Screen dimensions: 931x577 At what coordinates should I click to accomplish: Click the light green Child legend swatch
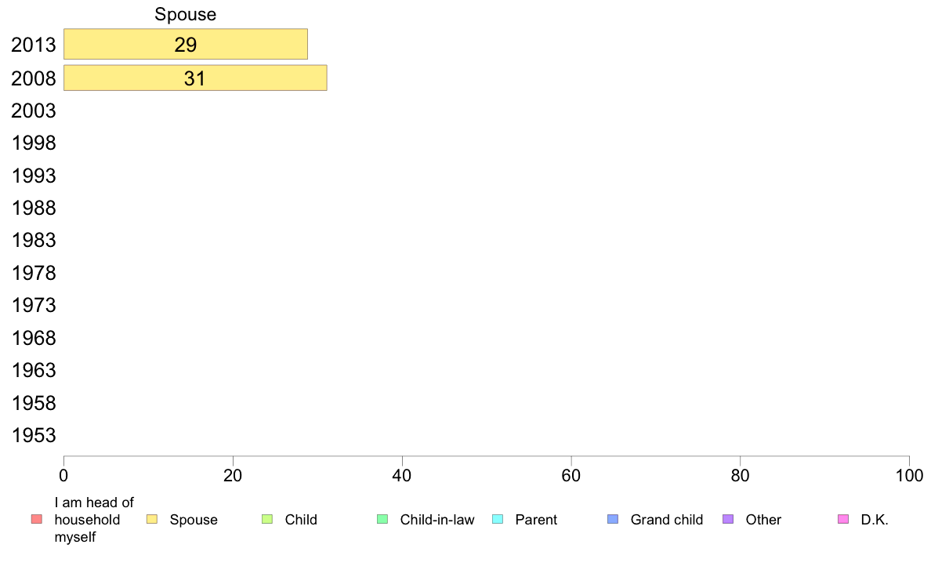267,519
